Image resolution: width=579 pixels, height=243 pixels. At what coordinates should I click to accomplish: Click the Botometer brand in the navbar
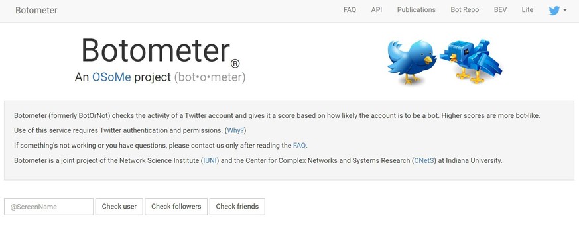pos(36,11)
